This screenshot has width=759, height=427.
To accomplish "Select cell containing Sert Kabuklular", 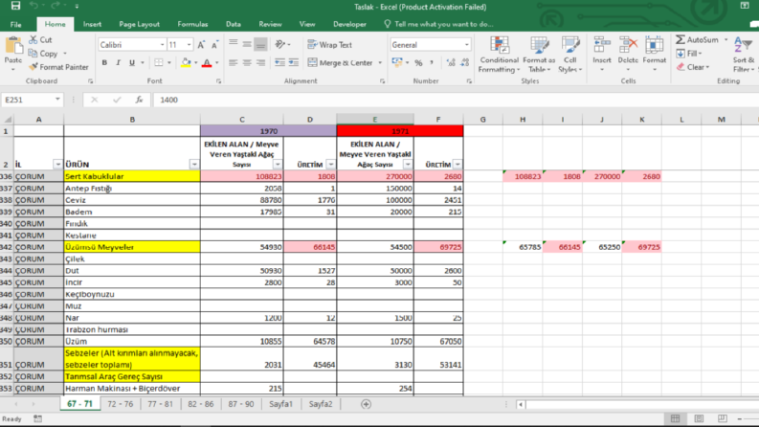I will click(132, 176).
